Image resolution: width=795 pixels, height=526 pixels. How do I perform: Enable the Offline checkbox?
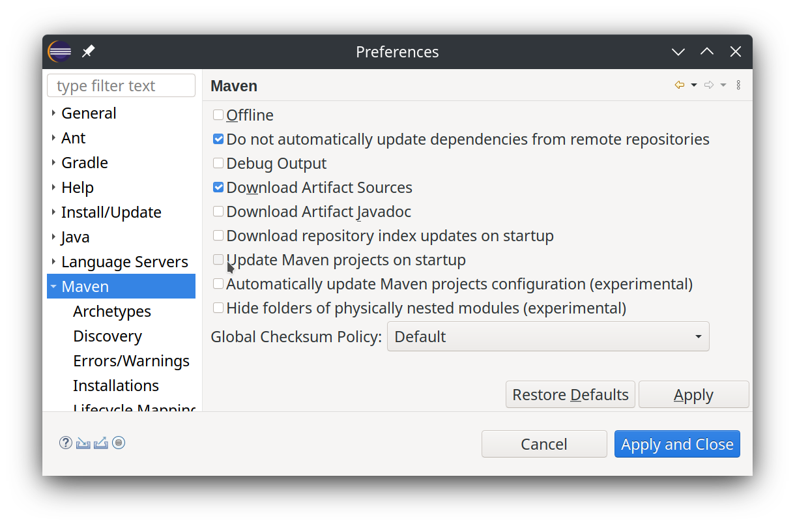click(x=218, y=114)
